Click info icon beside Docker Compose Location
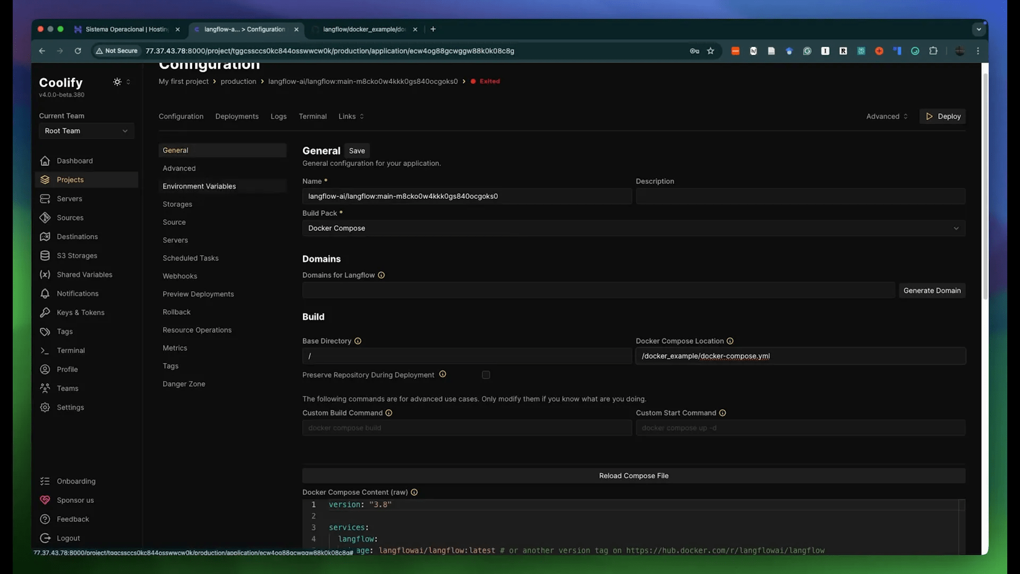The height and width of the screenshot is (574, 1020). (730, 341)
